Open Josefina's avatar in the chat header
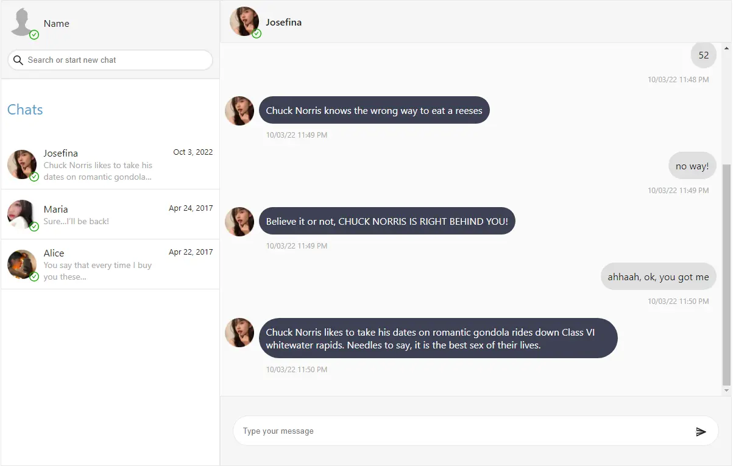The image size is (733, 466). coord(244,21)
